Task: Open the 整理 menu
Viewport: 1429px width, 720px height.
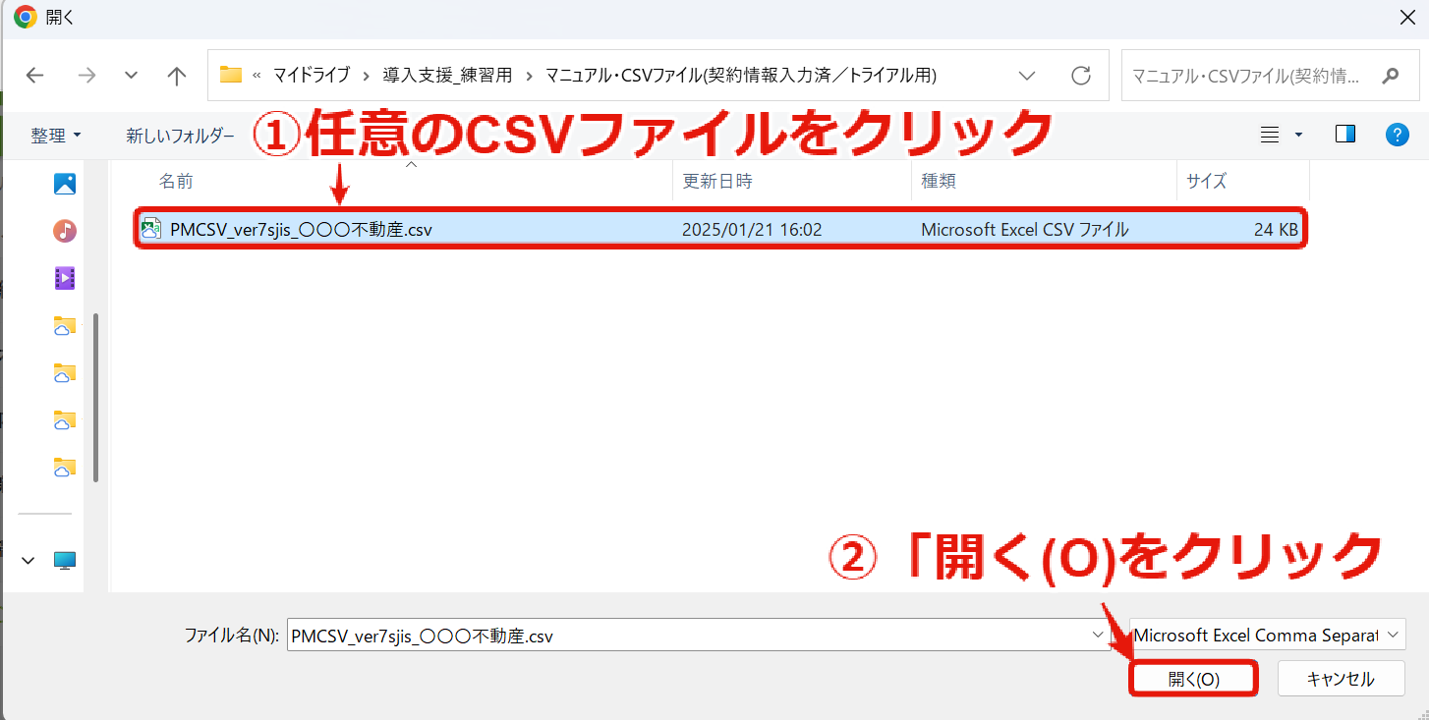Action: pos(56,136)
